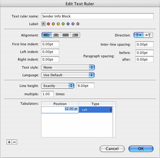Choose the purple label color
Screen dimensions: 160x158
coord(73,24)
